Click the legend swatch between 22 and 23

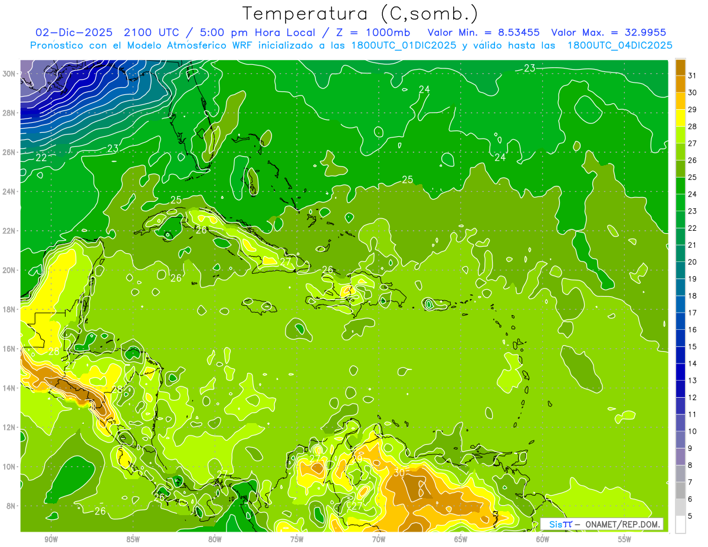[680, 220]
